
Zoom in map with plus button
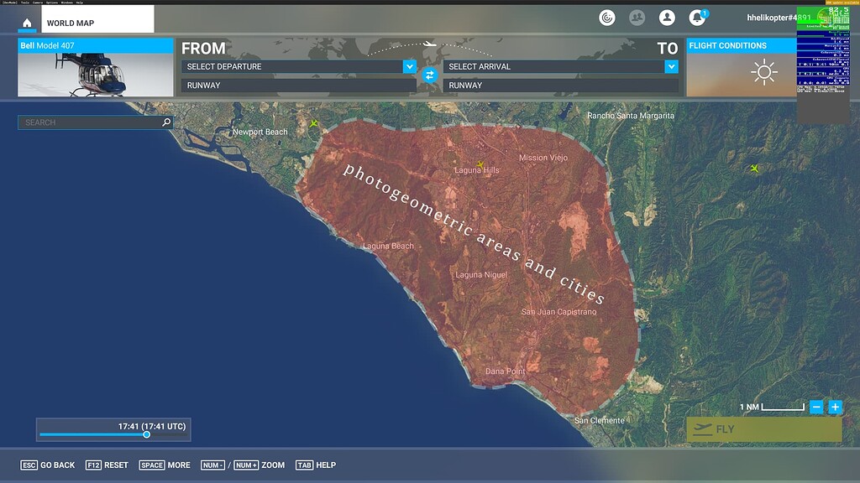point(835,408)
